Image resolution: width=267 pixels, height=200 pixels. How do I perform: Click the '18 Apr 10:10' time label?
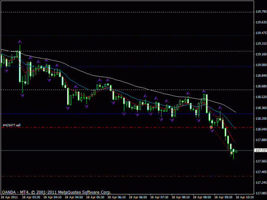pos(245,197)
